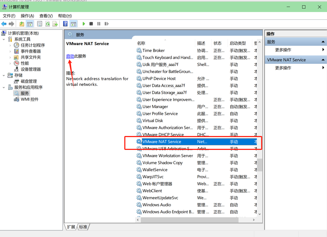
Task: Open the 查看(V) menu
Action: point(46,16)
